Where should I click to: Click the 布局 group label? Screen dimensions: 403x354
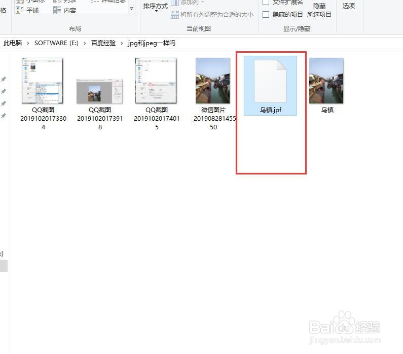pos(75,28)
